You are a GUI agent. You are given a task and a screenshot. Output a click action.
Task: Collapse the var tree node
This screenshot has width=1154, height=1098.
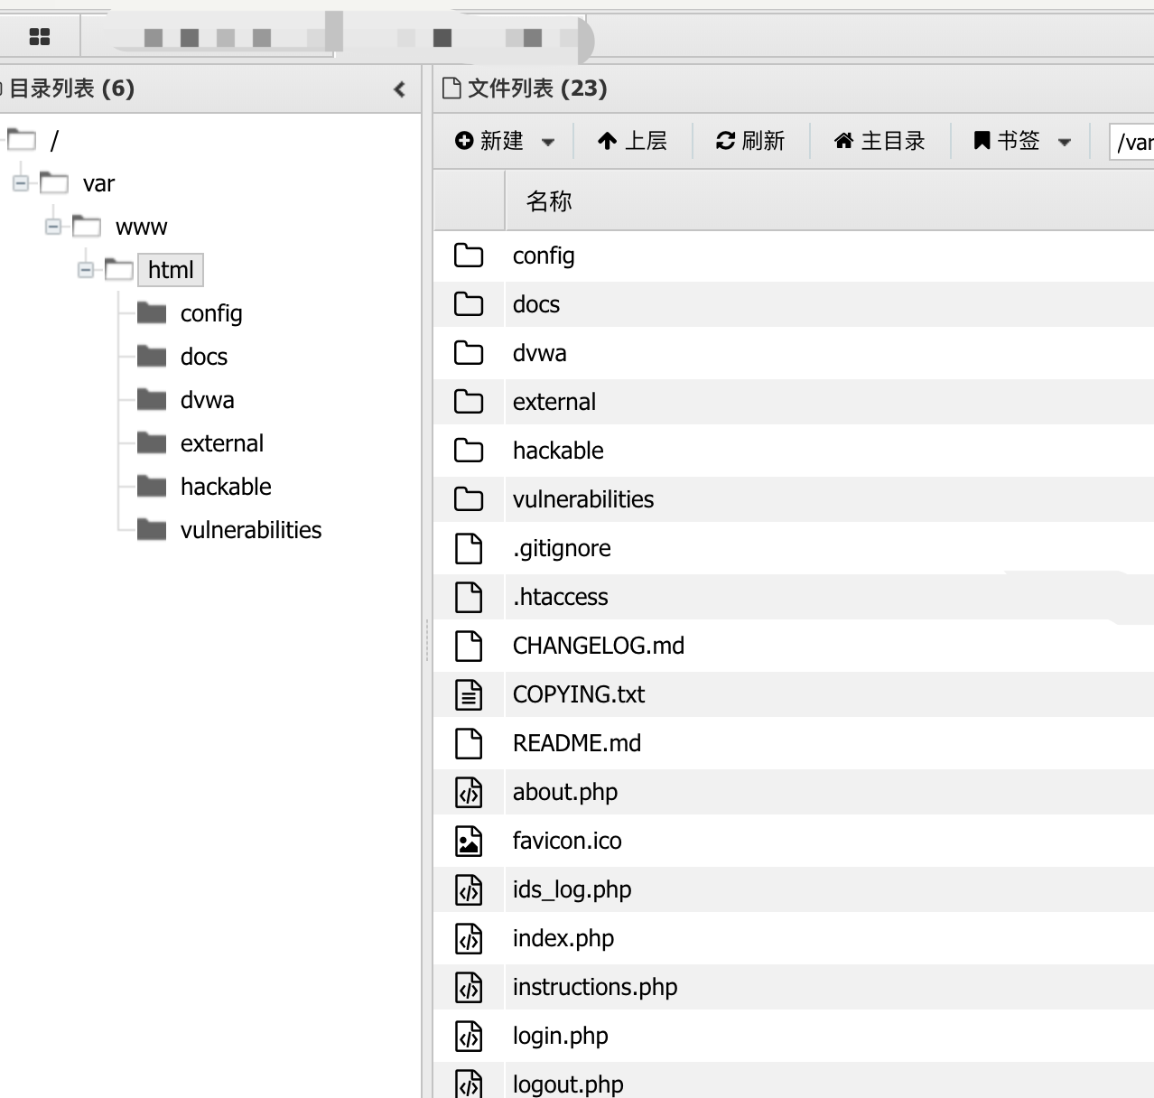tap(21, 184)
